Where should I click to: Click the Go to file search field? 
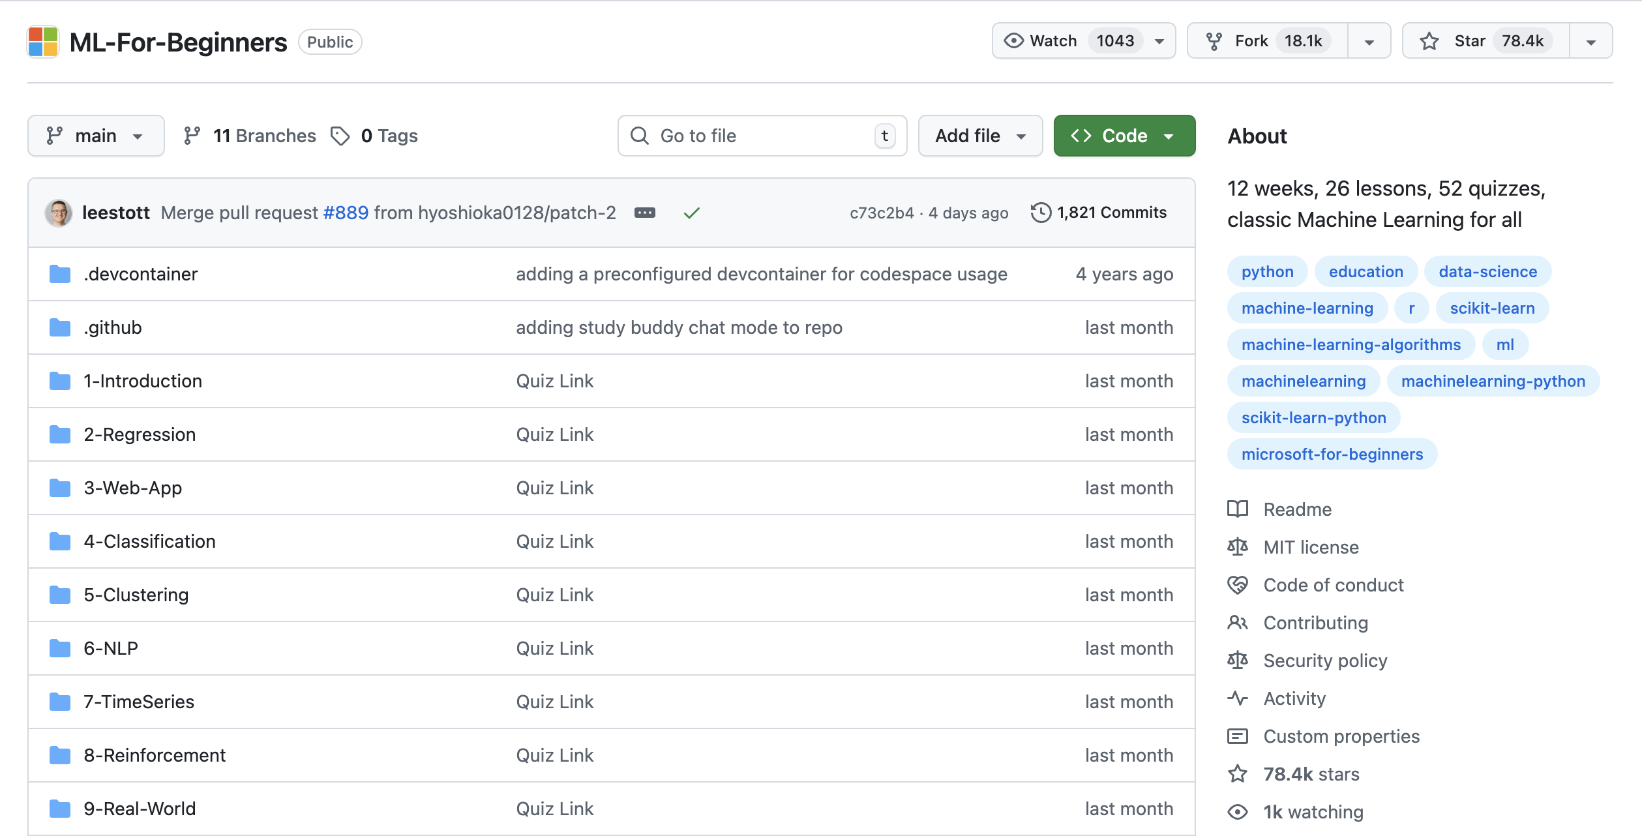tap(762, 136)
